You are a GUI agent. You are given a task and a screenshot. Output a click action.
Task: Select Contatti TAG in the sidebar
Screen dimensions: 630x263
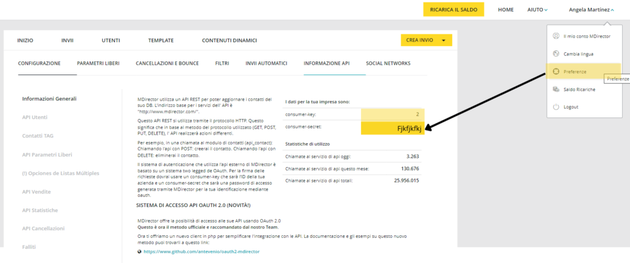pos(38,136)
